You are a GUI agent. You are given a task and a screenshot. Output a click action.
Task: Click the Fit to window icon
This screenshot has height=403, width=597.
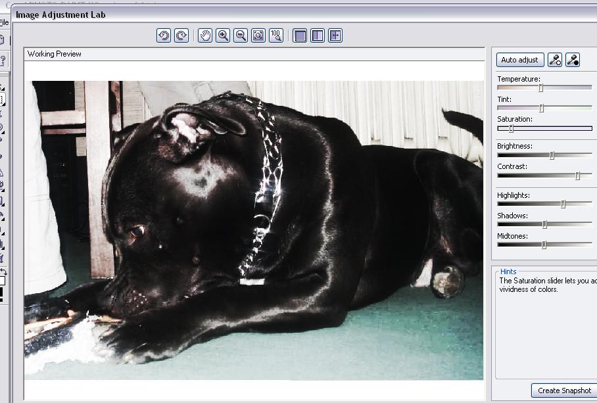tap(258, 36)
